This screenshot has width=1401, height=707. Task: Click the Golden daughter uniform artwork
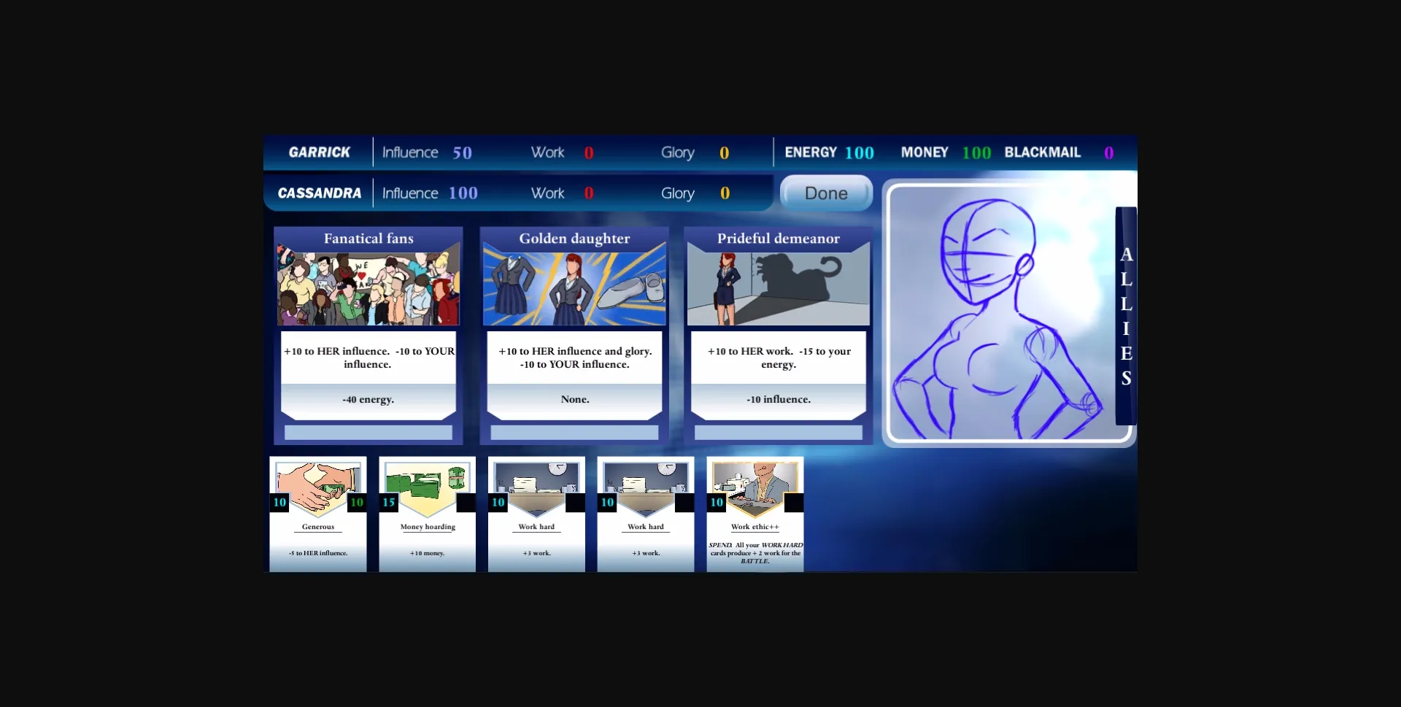[x=574, y=287]
